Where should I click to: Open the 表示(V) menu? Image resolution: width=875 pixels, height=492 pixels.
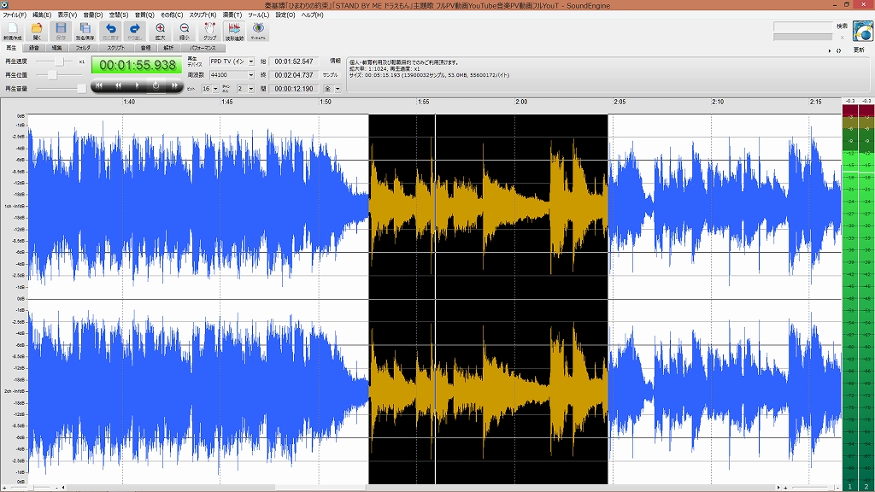coord(67,15)
